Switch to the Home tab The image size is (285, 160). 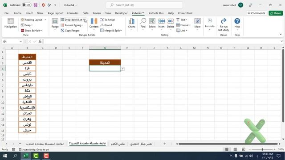tap(18, 13)
